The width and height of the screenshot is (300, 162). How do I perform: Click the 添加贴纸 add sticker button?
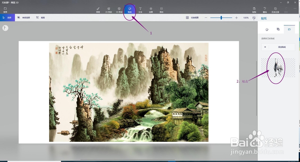coord(278,47)
